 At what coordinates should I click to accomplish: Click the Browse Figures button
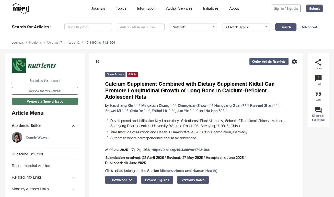click(157, 180)
